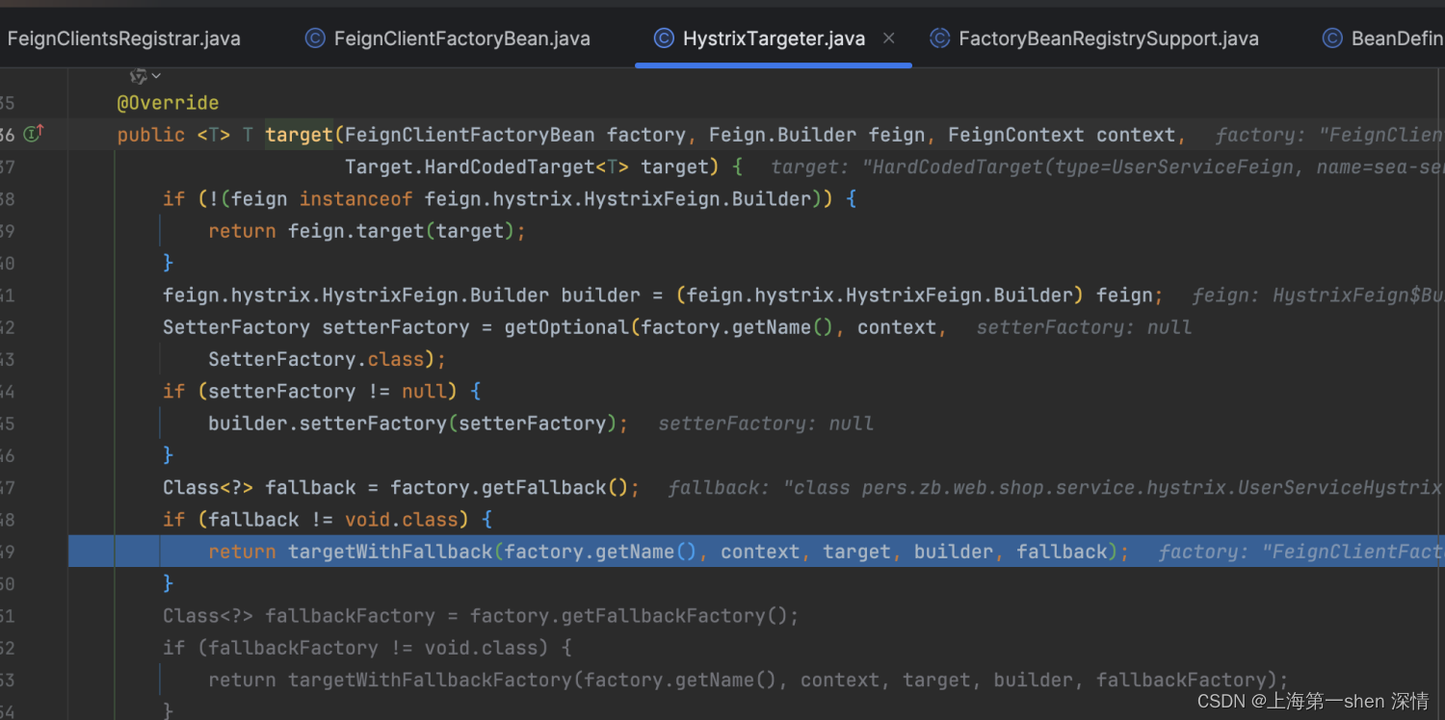Click the override gutter icon on line 36
This screenshot has width=1445, height=720.
point(34,134)
